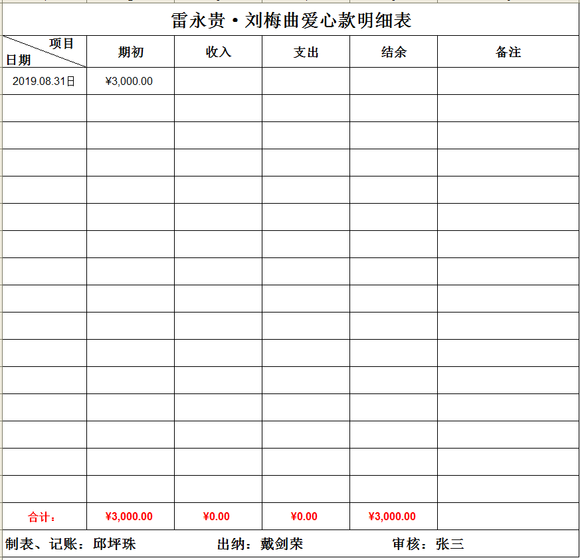The image size is (580, 560).
Task: Click the diagonal 项目/日期 header cell
Action: tap(43, 50)
